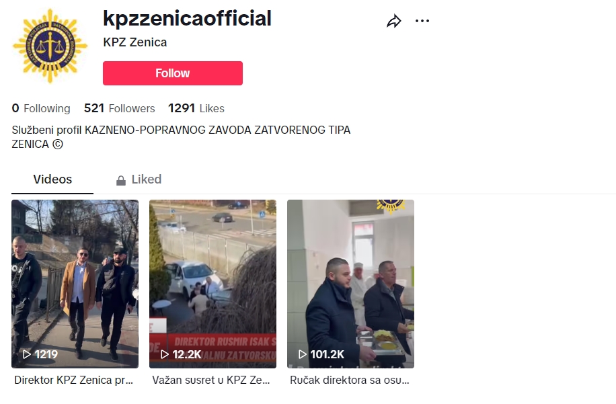Click the emblem watermark on third video

click(391, 206)
